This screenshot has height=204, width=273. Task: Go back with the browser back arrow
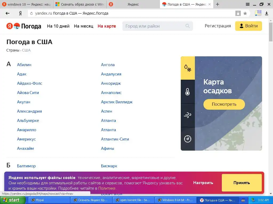pyautogui.click(x=7, y=13)
